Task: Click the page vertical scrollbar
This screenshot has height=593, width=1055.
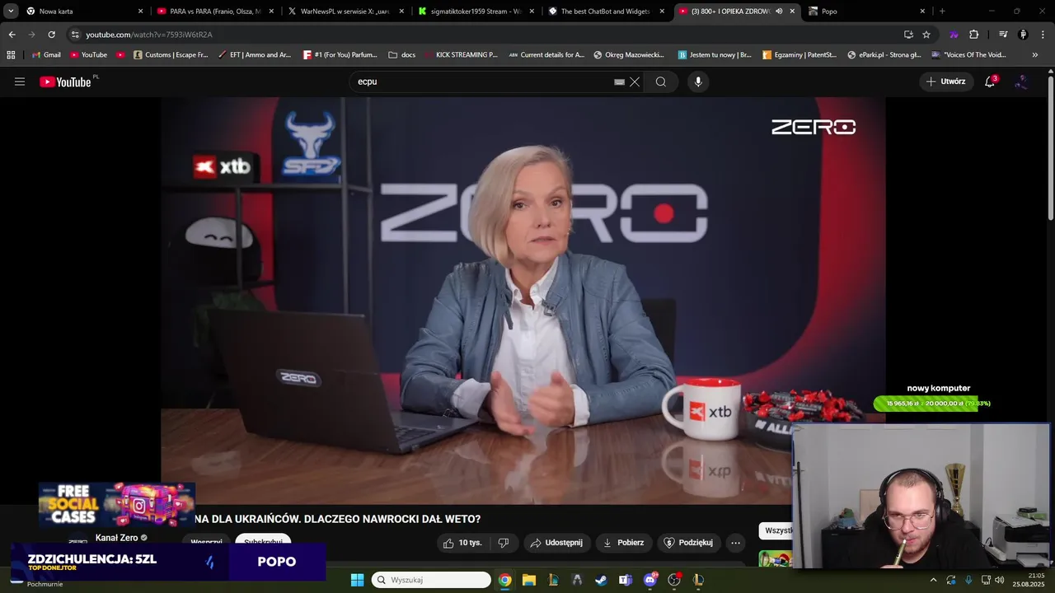Action: coord(1050,148)
